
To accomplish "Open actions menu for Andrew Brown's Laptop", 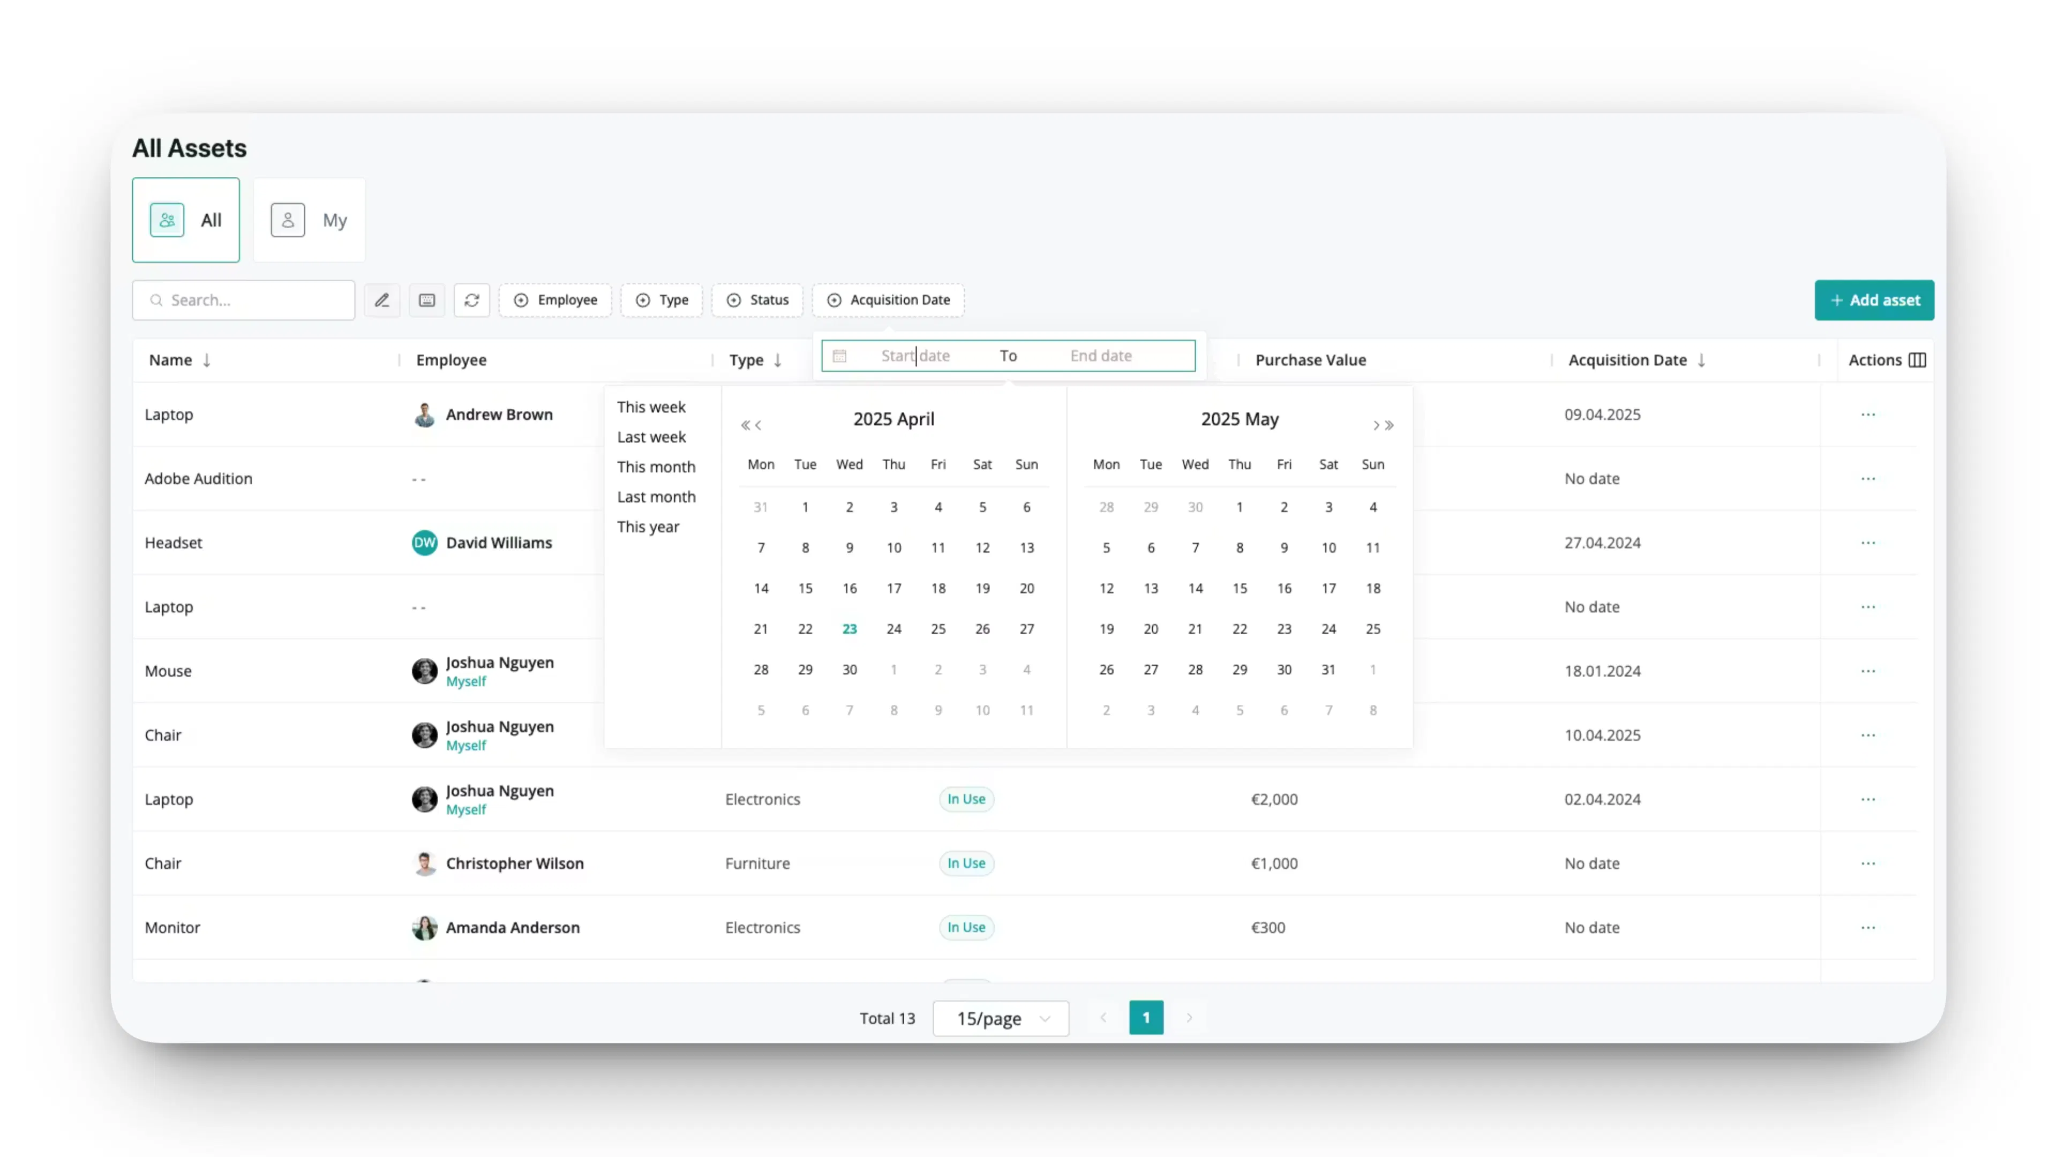I will click(x=1868, y=414).
